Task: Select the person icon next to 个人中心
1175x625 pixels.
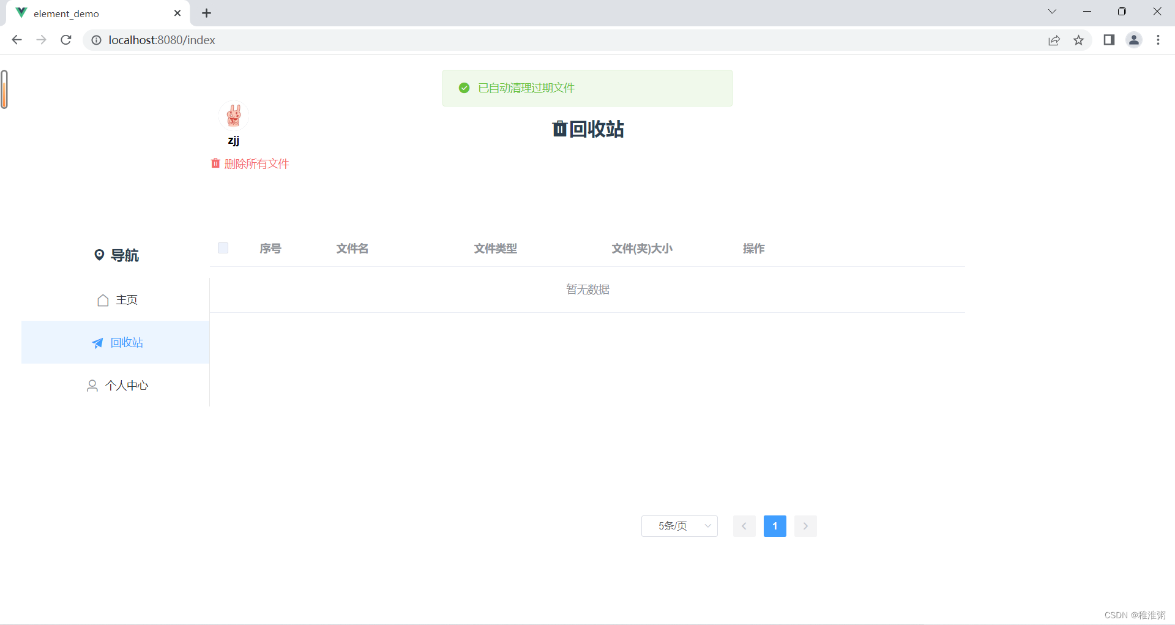Action: [92, 385]
